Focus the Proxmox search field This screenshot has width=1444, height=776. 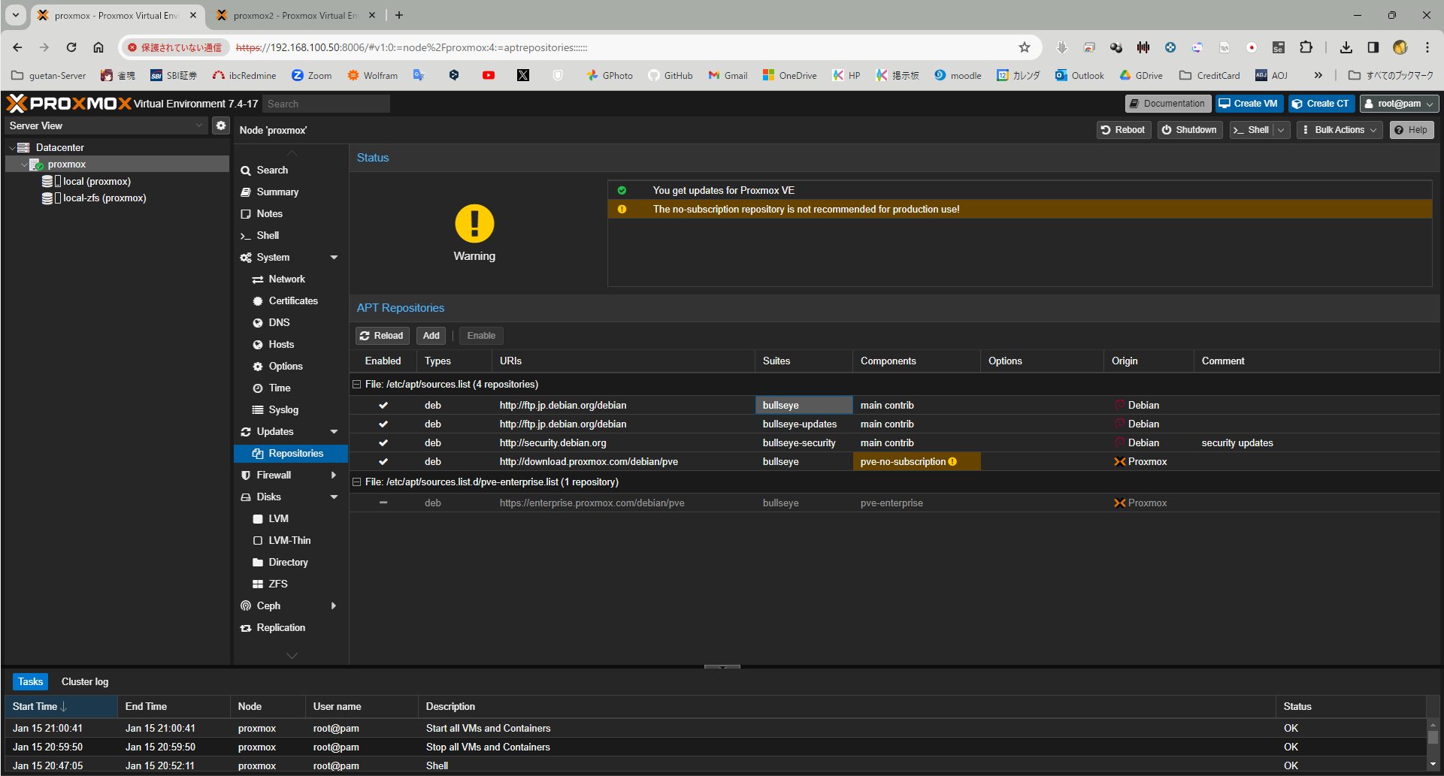(325, 104)
